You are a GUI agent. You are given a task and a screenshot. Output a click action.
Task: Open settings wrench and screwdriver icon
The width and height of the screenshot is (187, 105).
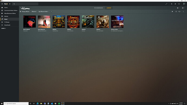(x=175, y=4)
